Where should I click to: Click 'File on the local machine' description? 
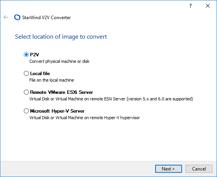51,80
